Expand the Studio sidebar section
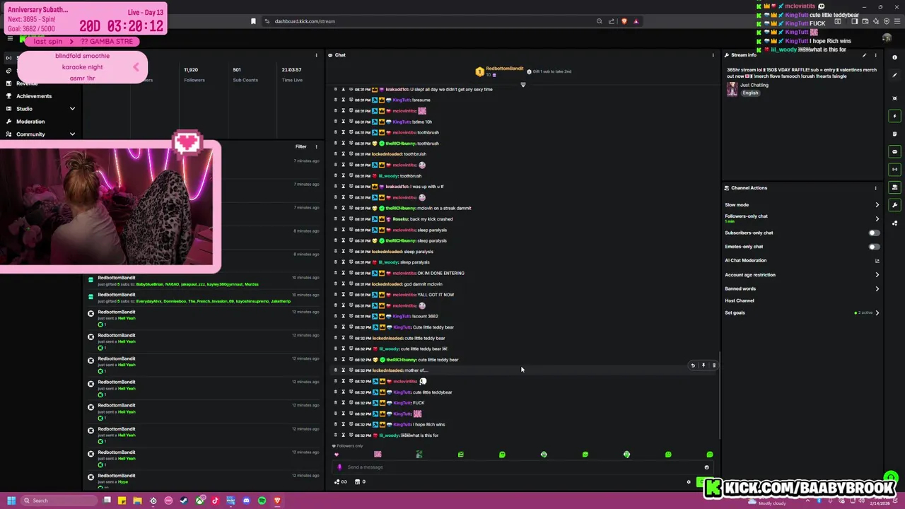 coord(72,109)
